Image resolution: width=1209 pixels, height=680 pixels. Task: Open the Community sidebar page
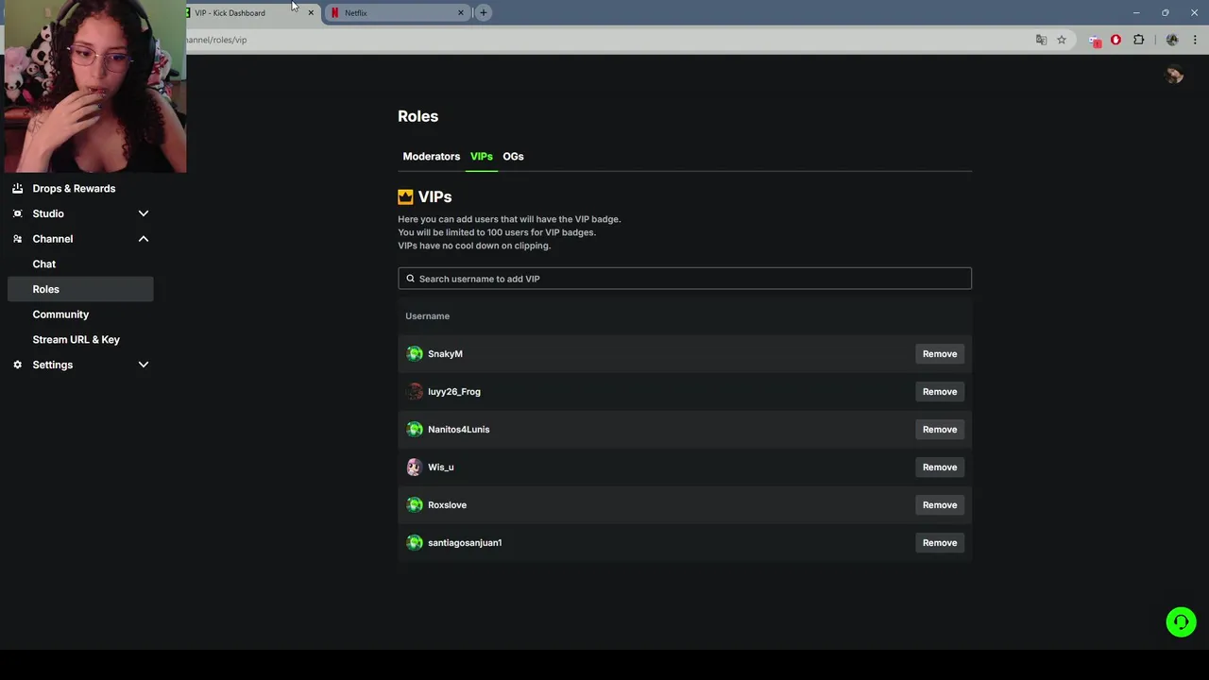tap(60, 314)
